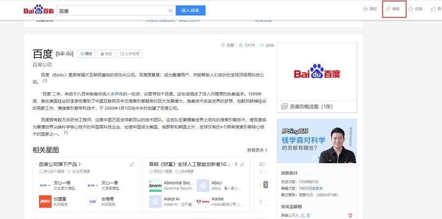Click the Absci placeholder icon
The image size is (442, 219).
tap(203, 186)
